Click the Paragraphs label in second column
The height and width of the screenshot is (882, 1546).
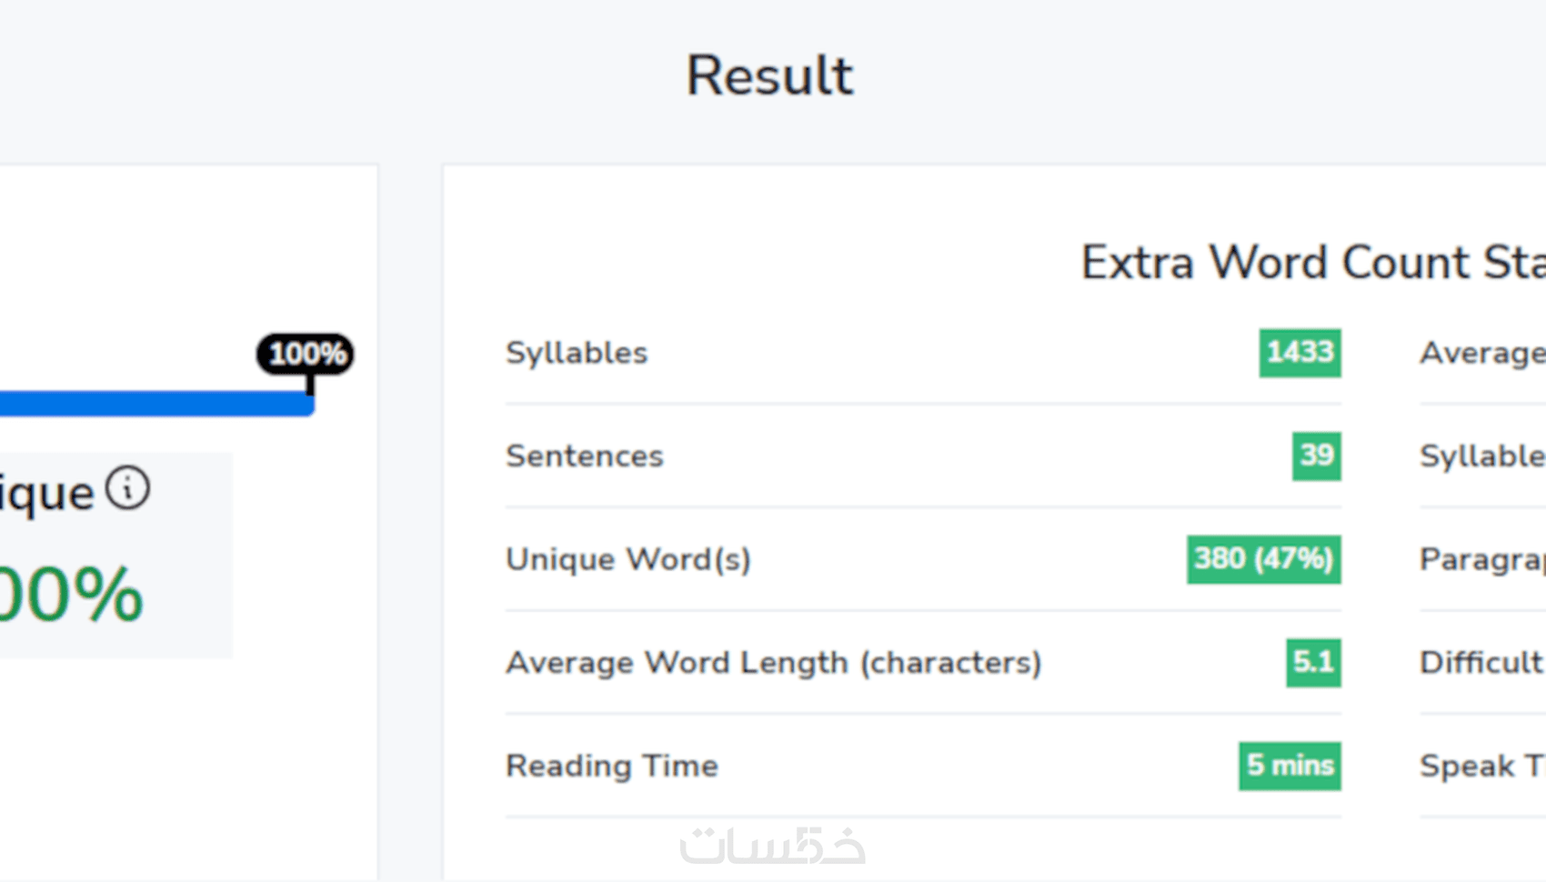1482,559
